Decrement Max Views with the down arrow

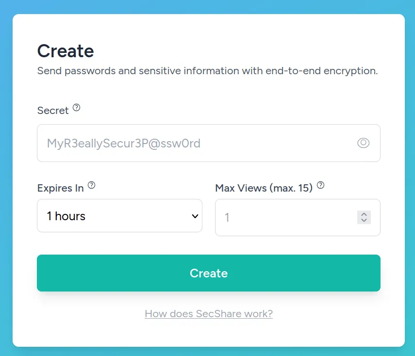tap(364, 220)
